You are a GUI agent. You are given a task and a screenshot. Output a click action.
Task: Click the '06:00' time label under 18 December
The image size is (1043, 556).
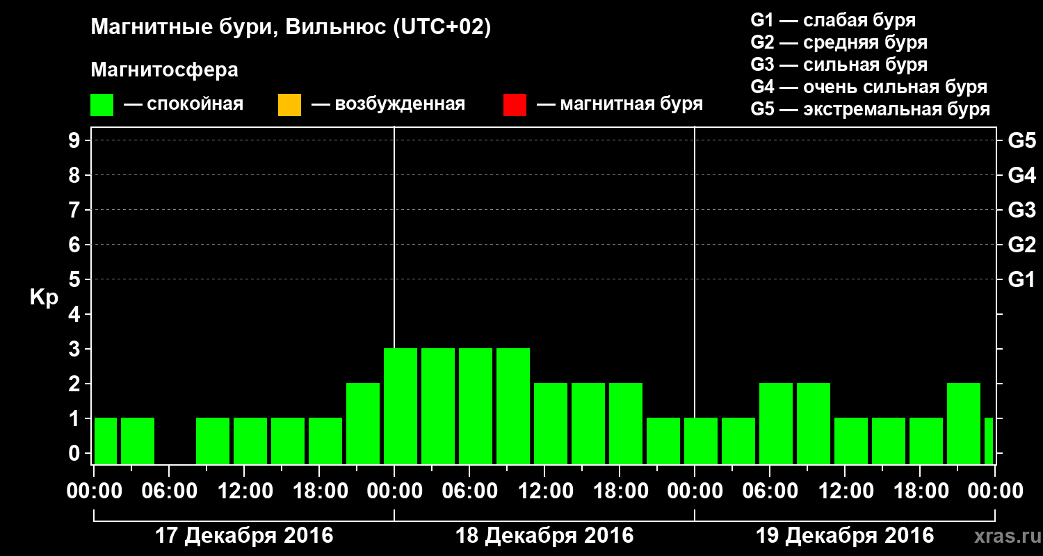click(469, 491)
